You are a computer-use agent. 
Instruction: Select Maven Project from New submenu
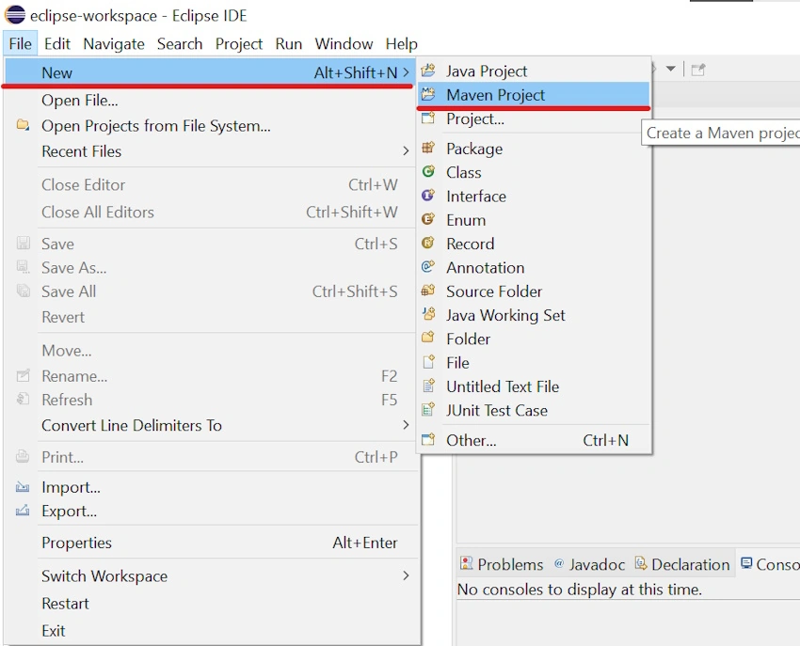(534, 95)
